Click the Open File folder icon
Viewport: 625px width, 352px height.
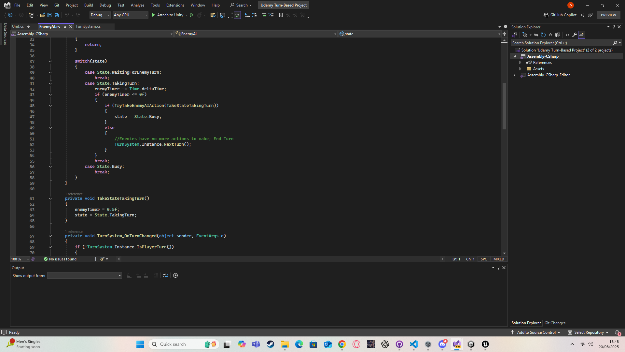click(42, 15)
